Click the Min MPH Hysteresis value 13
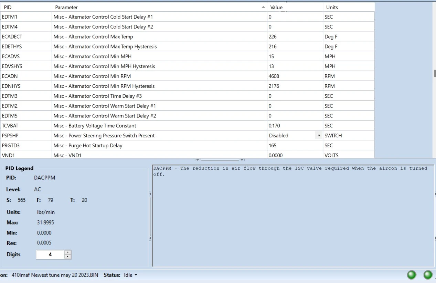The height and width of the screenshot is (283, 436). (x=295, y=66)
